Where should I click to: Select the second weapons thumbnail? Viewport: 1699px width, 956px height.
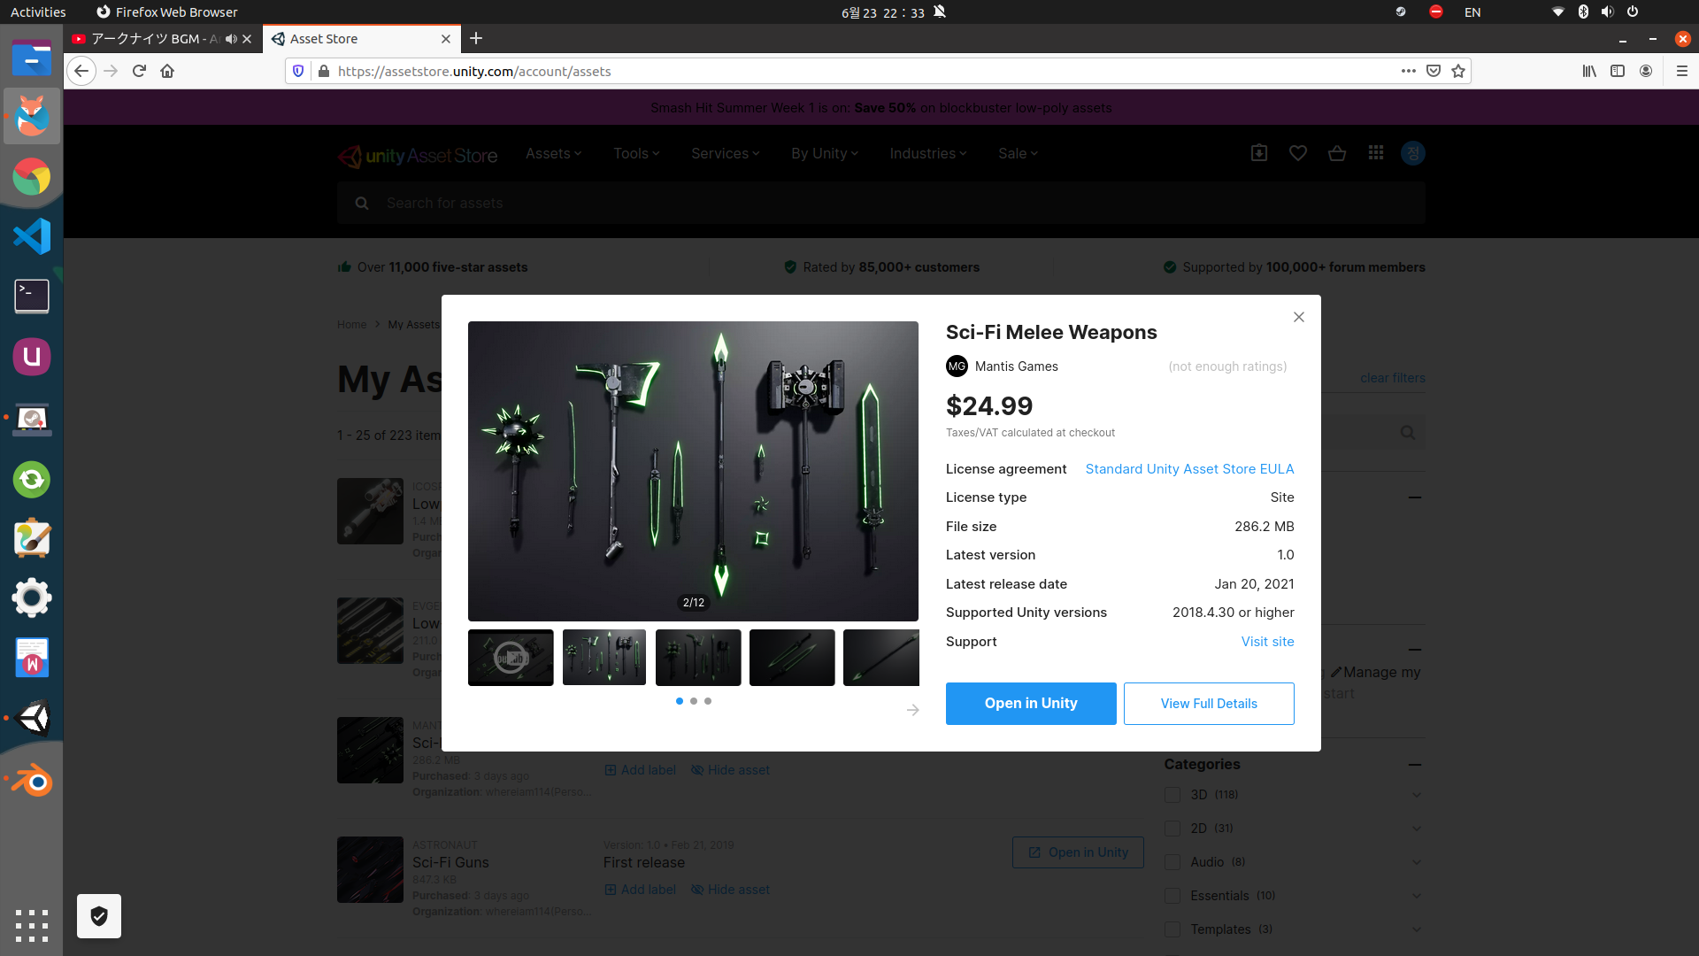[x=604, y=658]
